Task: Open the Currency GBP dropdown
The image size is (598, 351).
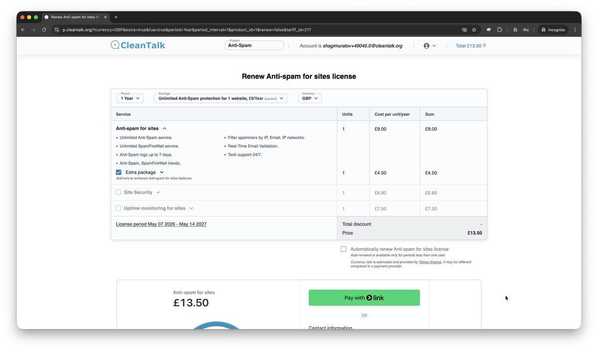Action: [310, 98]
